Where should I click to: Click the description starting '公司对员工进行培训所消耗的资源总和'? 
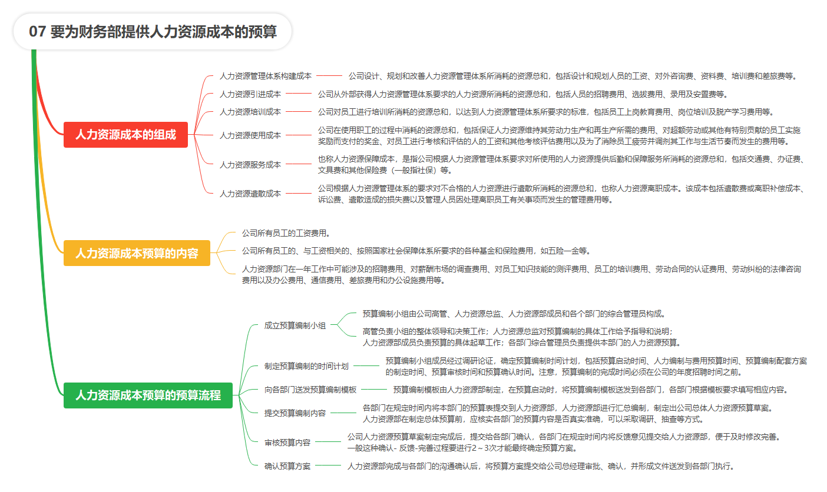546,112
